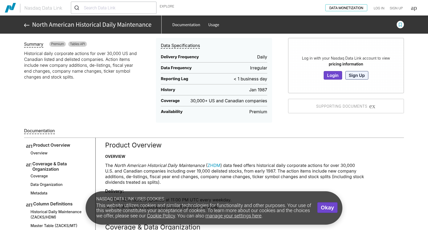Collapse the Column Definitions sidebar section

pos(29,204)
